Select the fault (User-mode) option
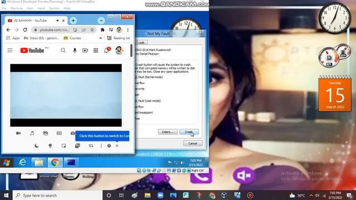Image resolution: width=356 pixels, height=200 pixels. pos(148,101)
